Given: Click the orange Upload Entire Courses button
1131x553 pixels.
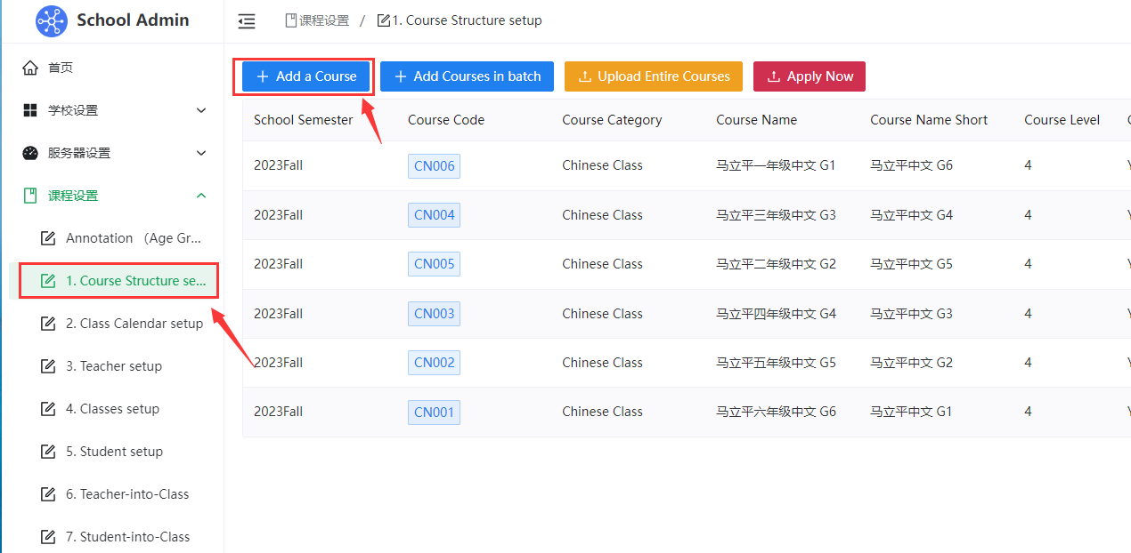Looking at the screenshot, I should [x=653, y=76].
